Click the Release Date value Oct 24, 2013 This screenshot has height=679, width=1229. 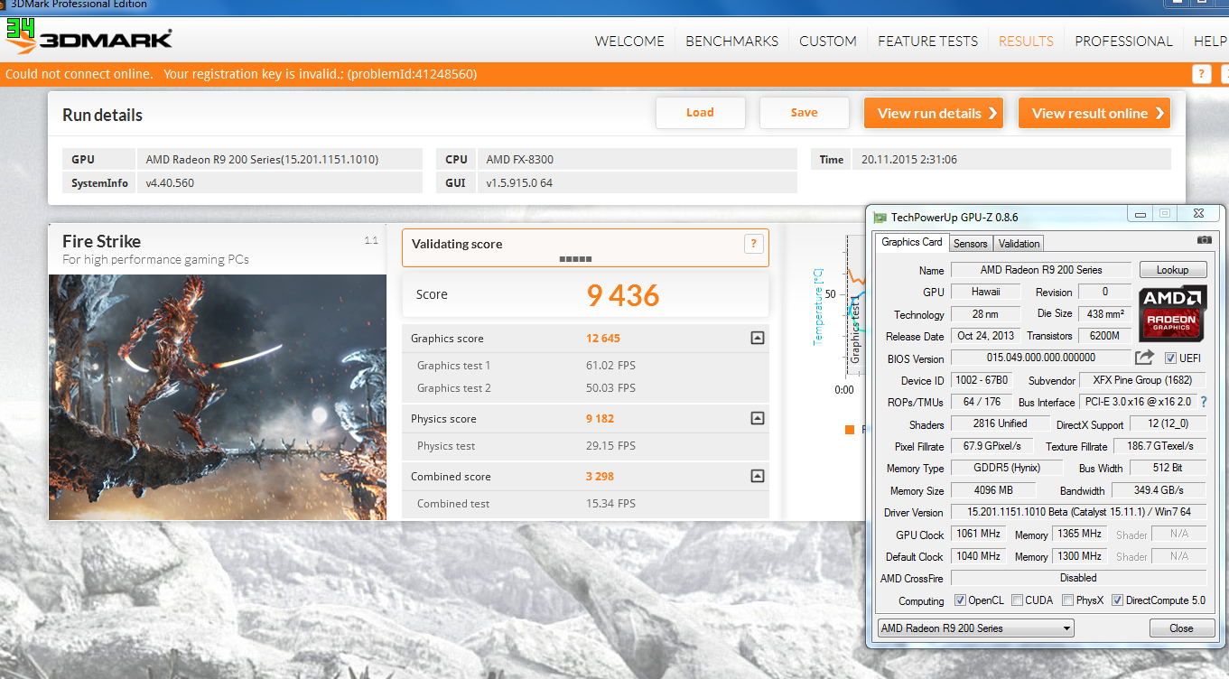[x=986, y=336]
